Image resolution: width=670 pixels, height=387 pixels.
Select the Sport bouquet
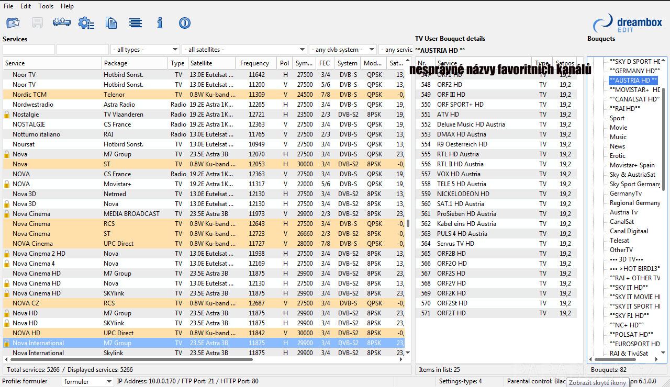[617, 118]
